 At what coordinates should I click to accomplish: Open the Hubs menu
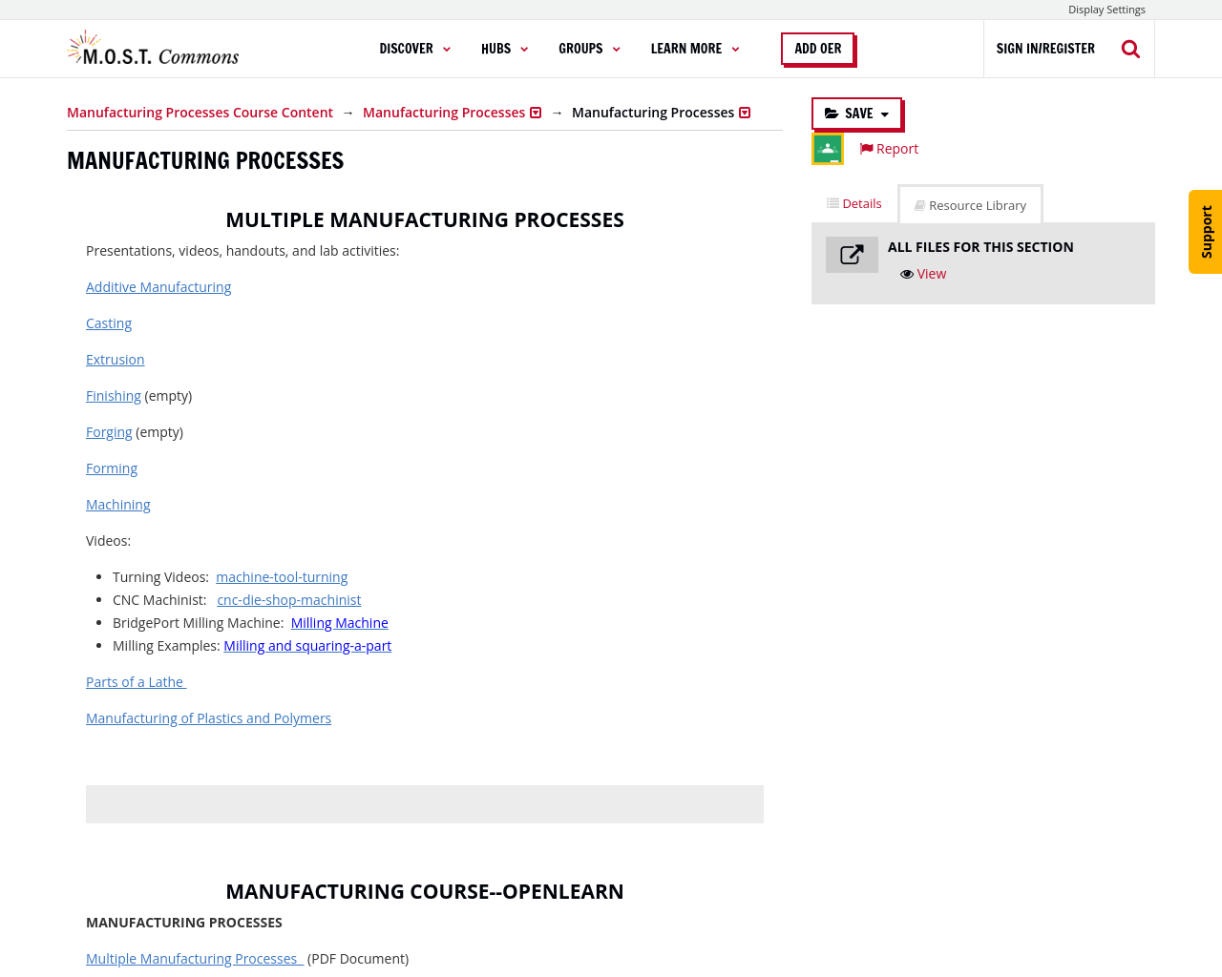coord(504,47)
